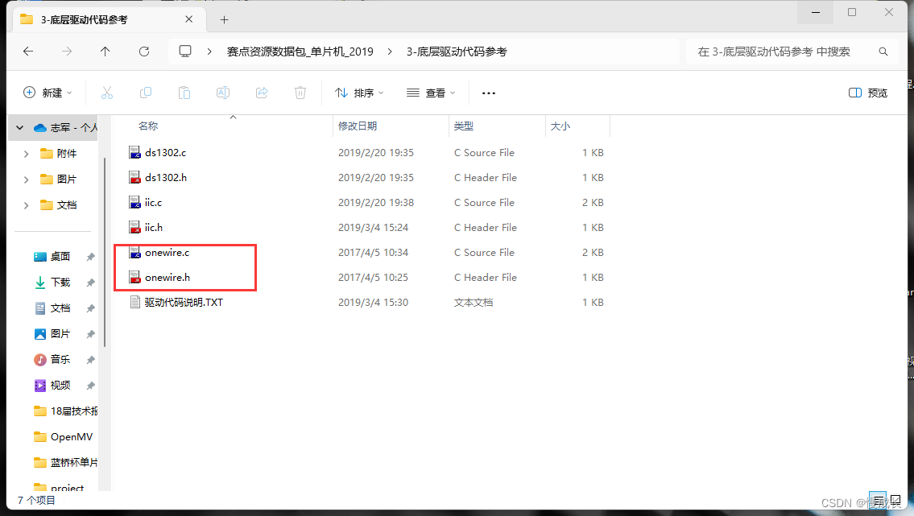
Task: Open the OpenMV folder in sidebar
Action: pos(64,437)
